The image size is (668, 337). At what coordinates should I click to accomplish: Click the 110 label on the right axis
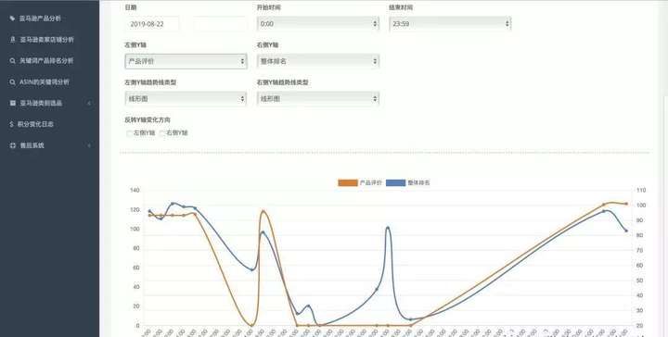[x=641, y=190]
